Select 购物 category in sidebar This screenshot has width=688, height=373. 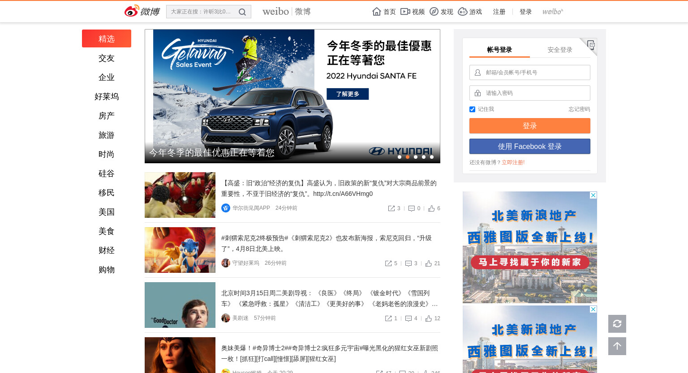pos(107,270)
